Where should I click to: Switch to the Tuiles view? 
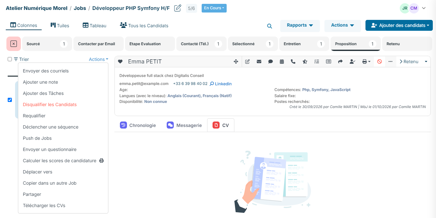coord(60,25)
